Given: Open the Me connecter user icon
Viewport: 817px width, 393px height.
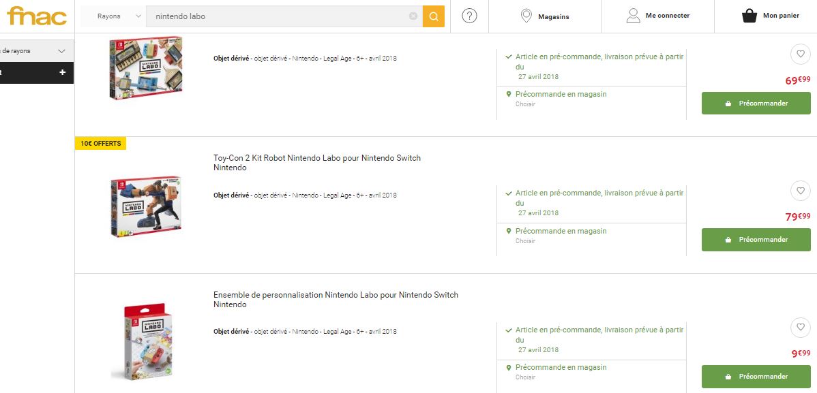Looking at the screenshot, I should 633,16.
